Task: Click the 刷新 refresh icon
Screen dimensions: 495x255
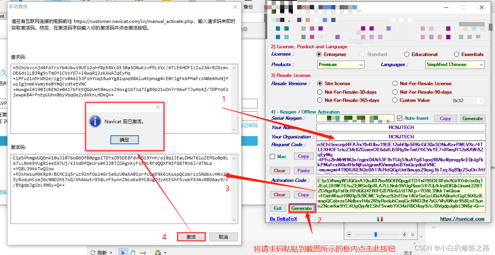Action: pyautogui.click(x=93, y=253)
